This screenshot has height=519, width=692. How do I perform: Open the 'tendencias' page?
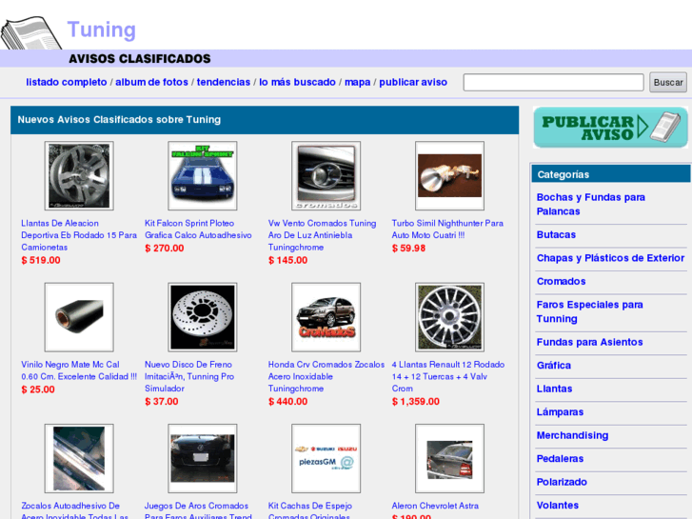pos(224,82)
